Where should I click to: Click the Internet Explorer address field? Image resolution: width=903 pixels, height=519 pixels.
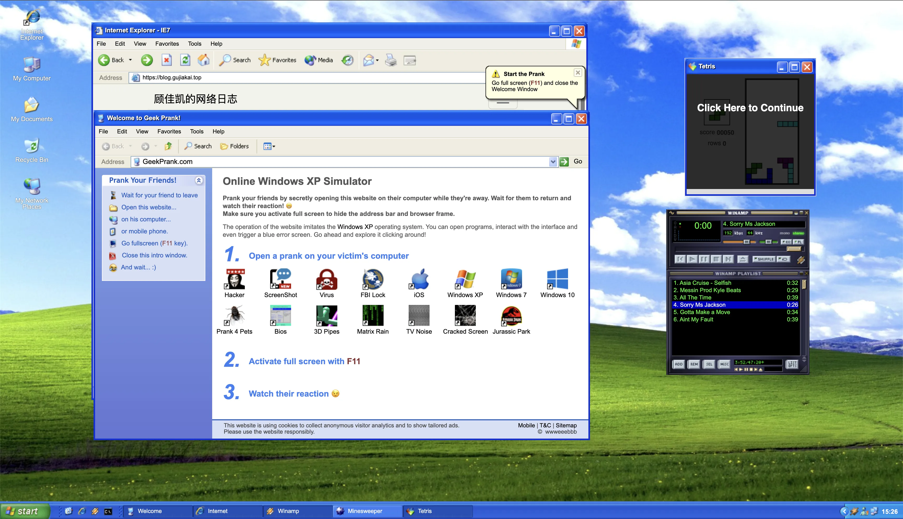307,77
